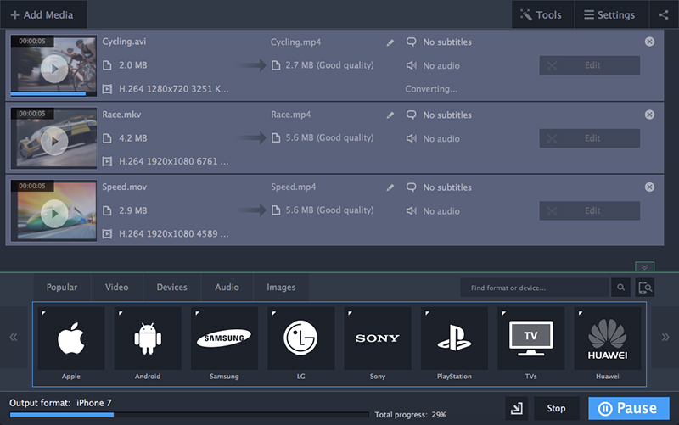679x425 pixels.
Task: Click Edit button for Race.mkv
Action: click(x=589, y=138)
